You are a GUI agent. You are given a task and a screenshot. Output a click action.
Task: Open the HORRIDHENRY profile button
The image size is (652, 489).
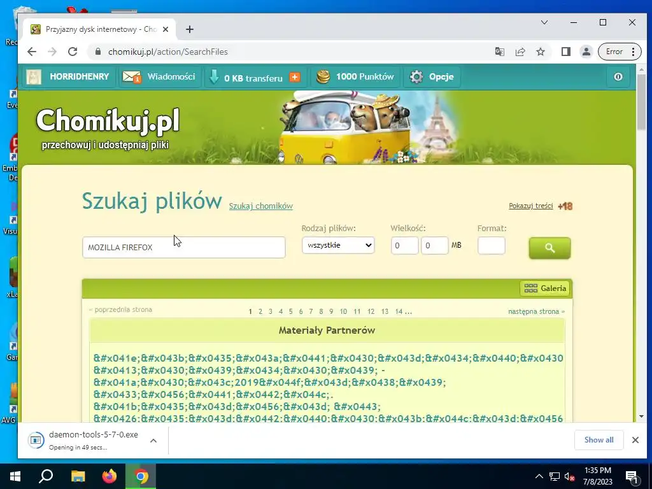pos(68,77)
